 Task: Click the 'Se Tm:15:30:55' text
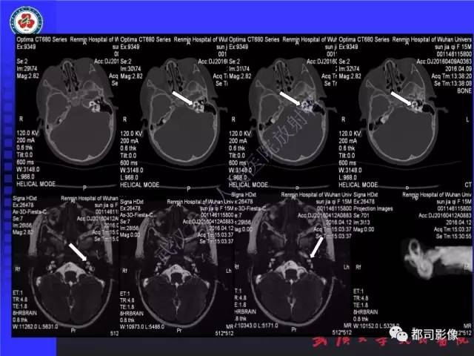(454, 236)
